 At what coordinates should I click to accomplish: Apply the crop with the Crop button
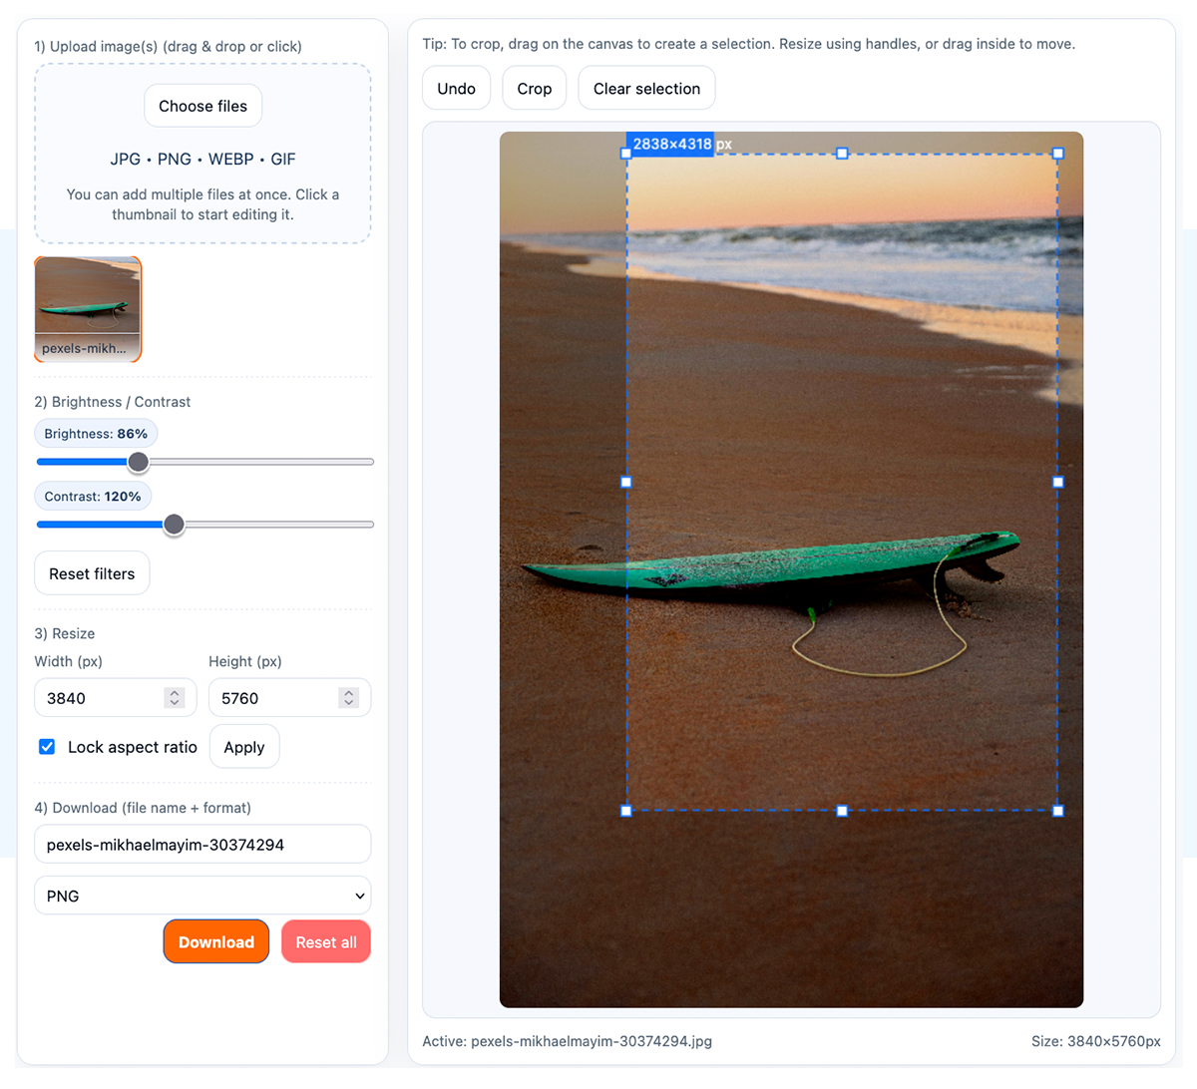point(534,88)
